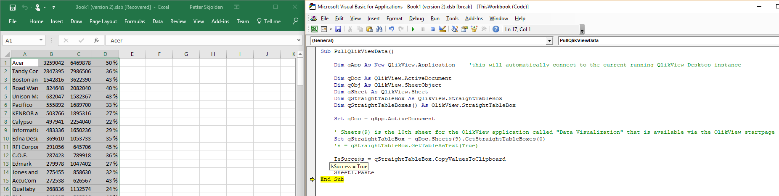Open the Window menu in VBA editor
The image size is (779, 196).
[x=498, y=19]
